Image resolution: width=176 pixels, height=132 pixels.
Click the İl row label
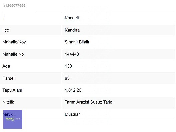(3, 18)
